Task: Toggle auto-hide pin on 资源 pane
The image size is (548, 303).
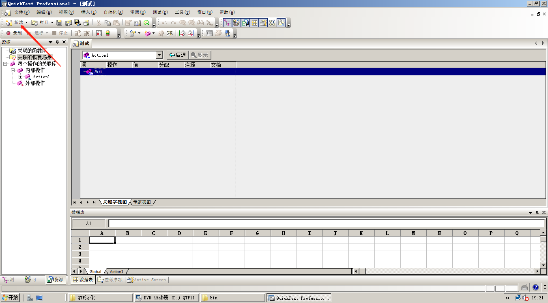Action: (57, 42)
